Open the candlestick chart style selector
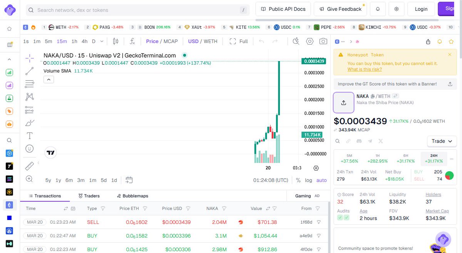Screen dimensions: 462x253 116,41
